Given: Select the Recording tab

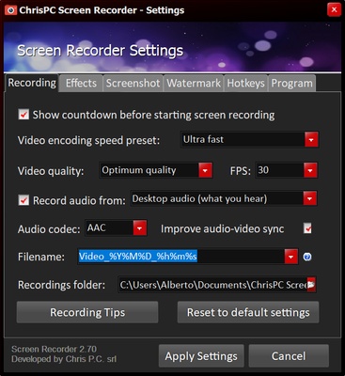Looking at the screenshot, I should [x=32, y=83].
